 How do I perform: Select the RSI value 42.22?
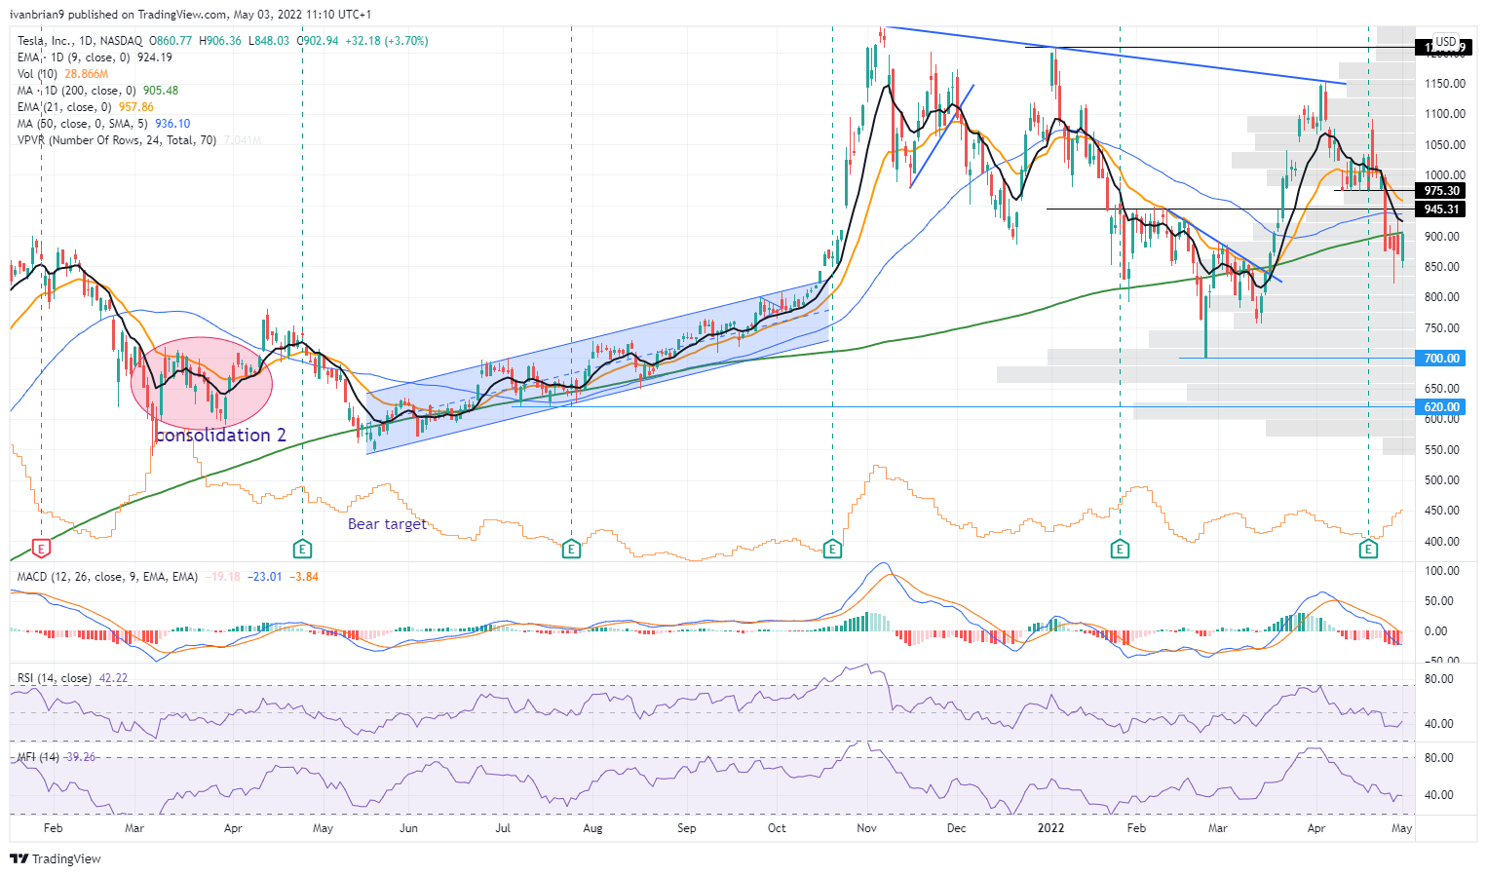coord(113,678)
